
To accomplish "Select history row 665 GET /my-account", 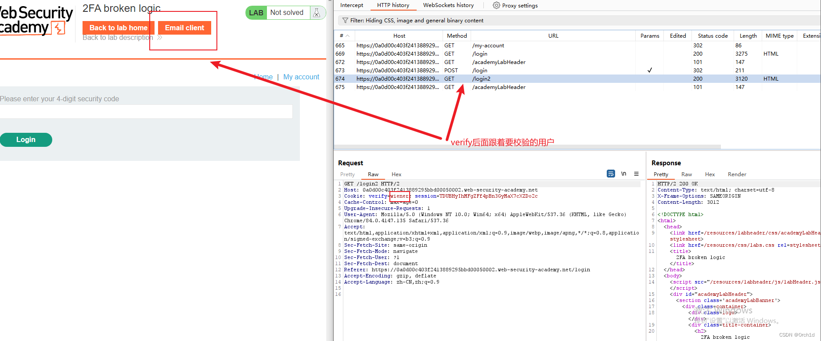I will (x=577, y=46).
